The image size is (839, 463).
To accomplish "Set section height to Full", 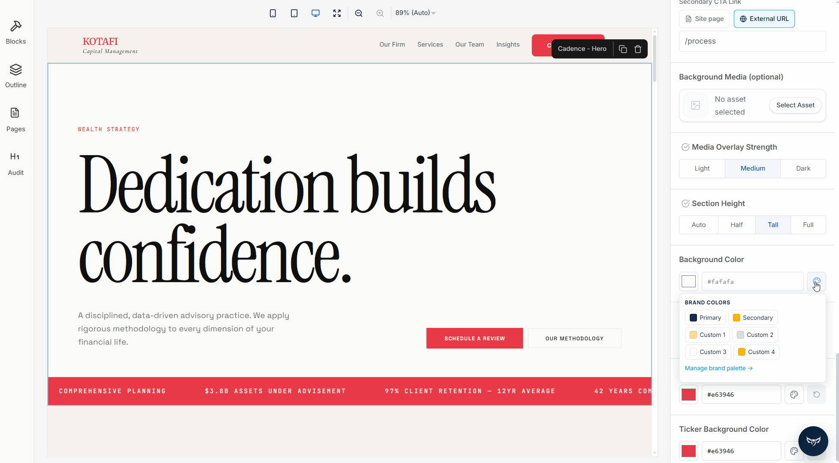I will (x=808, y=225).
